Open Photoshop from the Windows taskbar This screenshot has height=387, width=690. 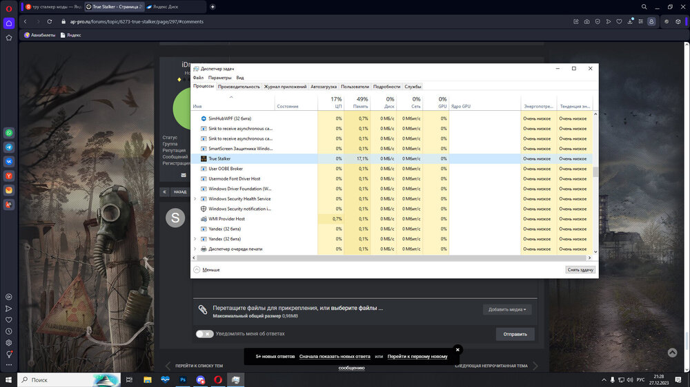click(x=183, y=379)
